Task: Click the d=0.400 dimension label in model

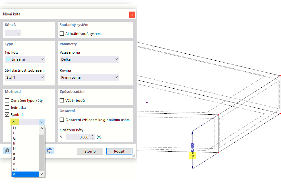Action: pos(192,150)
